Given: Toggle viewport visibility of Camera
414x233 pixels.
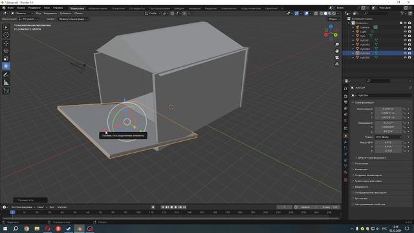Looking at the screenshot, I should (405, 27).
